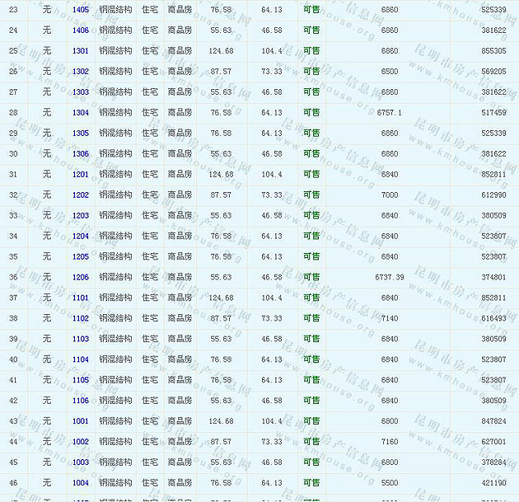Open the 1101 room link
The image size is (519, 502).
click(x=80, y=298)
